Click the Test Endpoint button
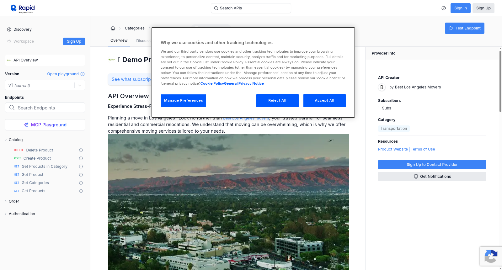Image resolution: width=502 pixels, height=270 pixels. tap(465, 28)
